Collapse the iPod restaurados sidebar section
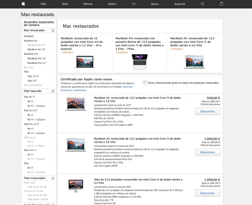252x205 pixels. point(53,178)
